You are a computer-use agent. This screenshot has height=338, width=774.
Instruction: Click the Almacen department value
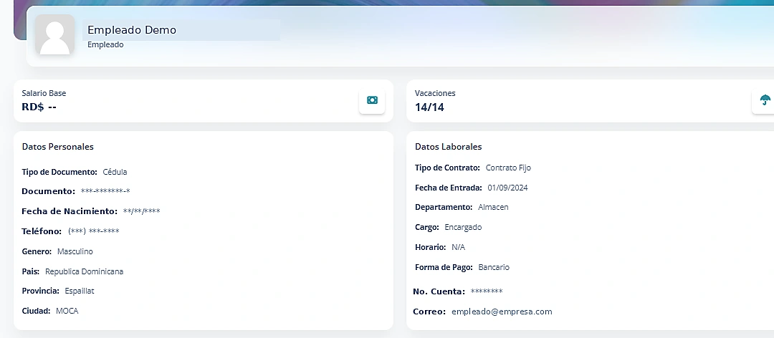point(493,207)
